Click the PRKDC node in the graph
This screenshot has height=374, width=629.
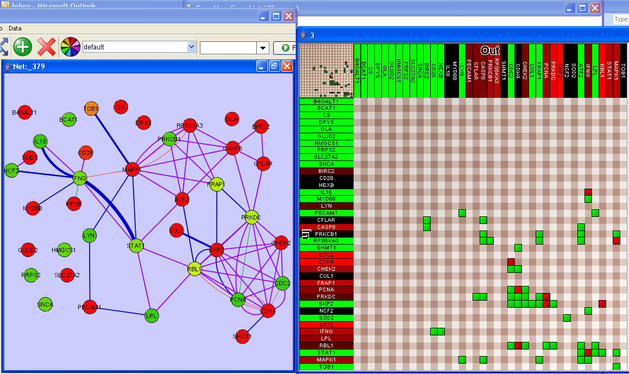pos(251,217)
